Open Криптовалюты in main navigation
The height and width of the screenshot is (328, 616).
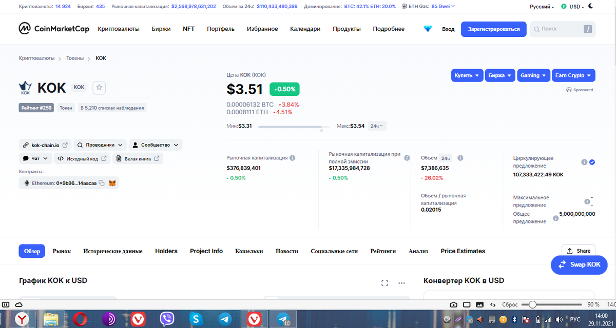point(119,29)
